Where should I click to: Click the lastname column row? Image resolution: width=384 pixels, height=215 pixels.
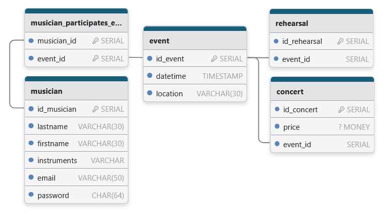coord(76,127)
